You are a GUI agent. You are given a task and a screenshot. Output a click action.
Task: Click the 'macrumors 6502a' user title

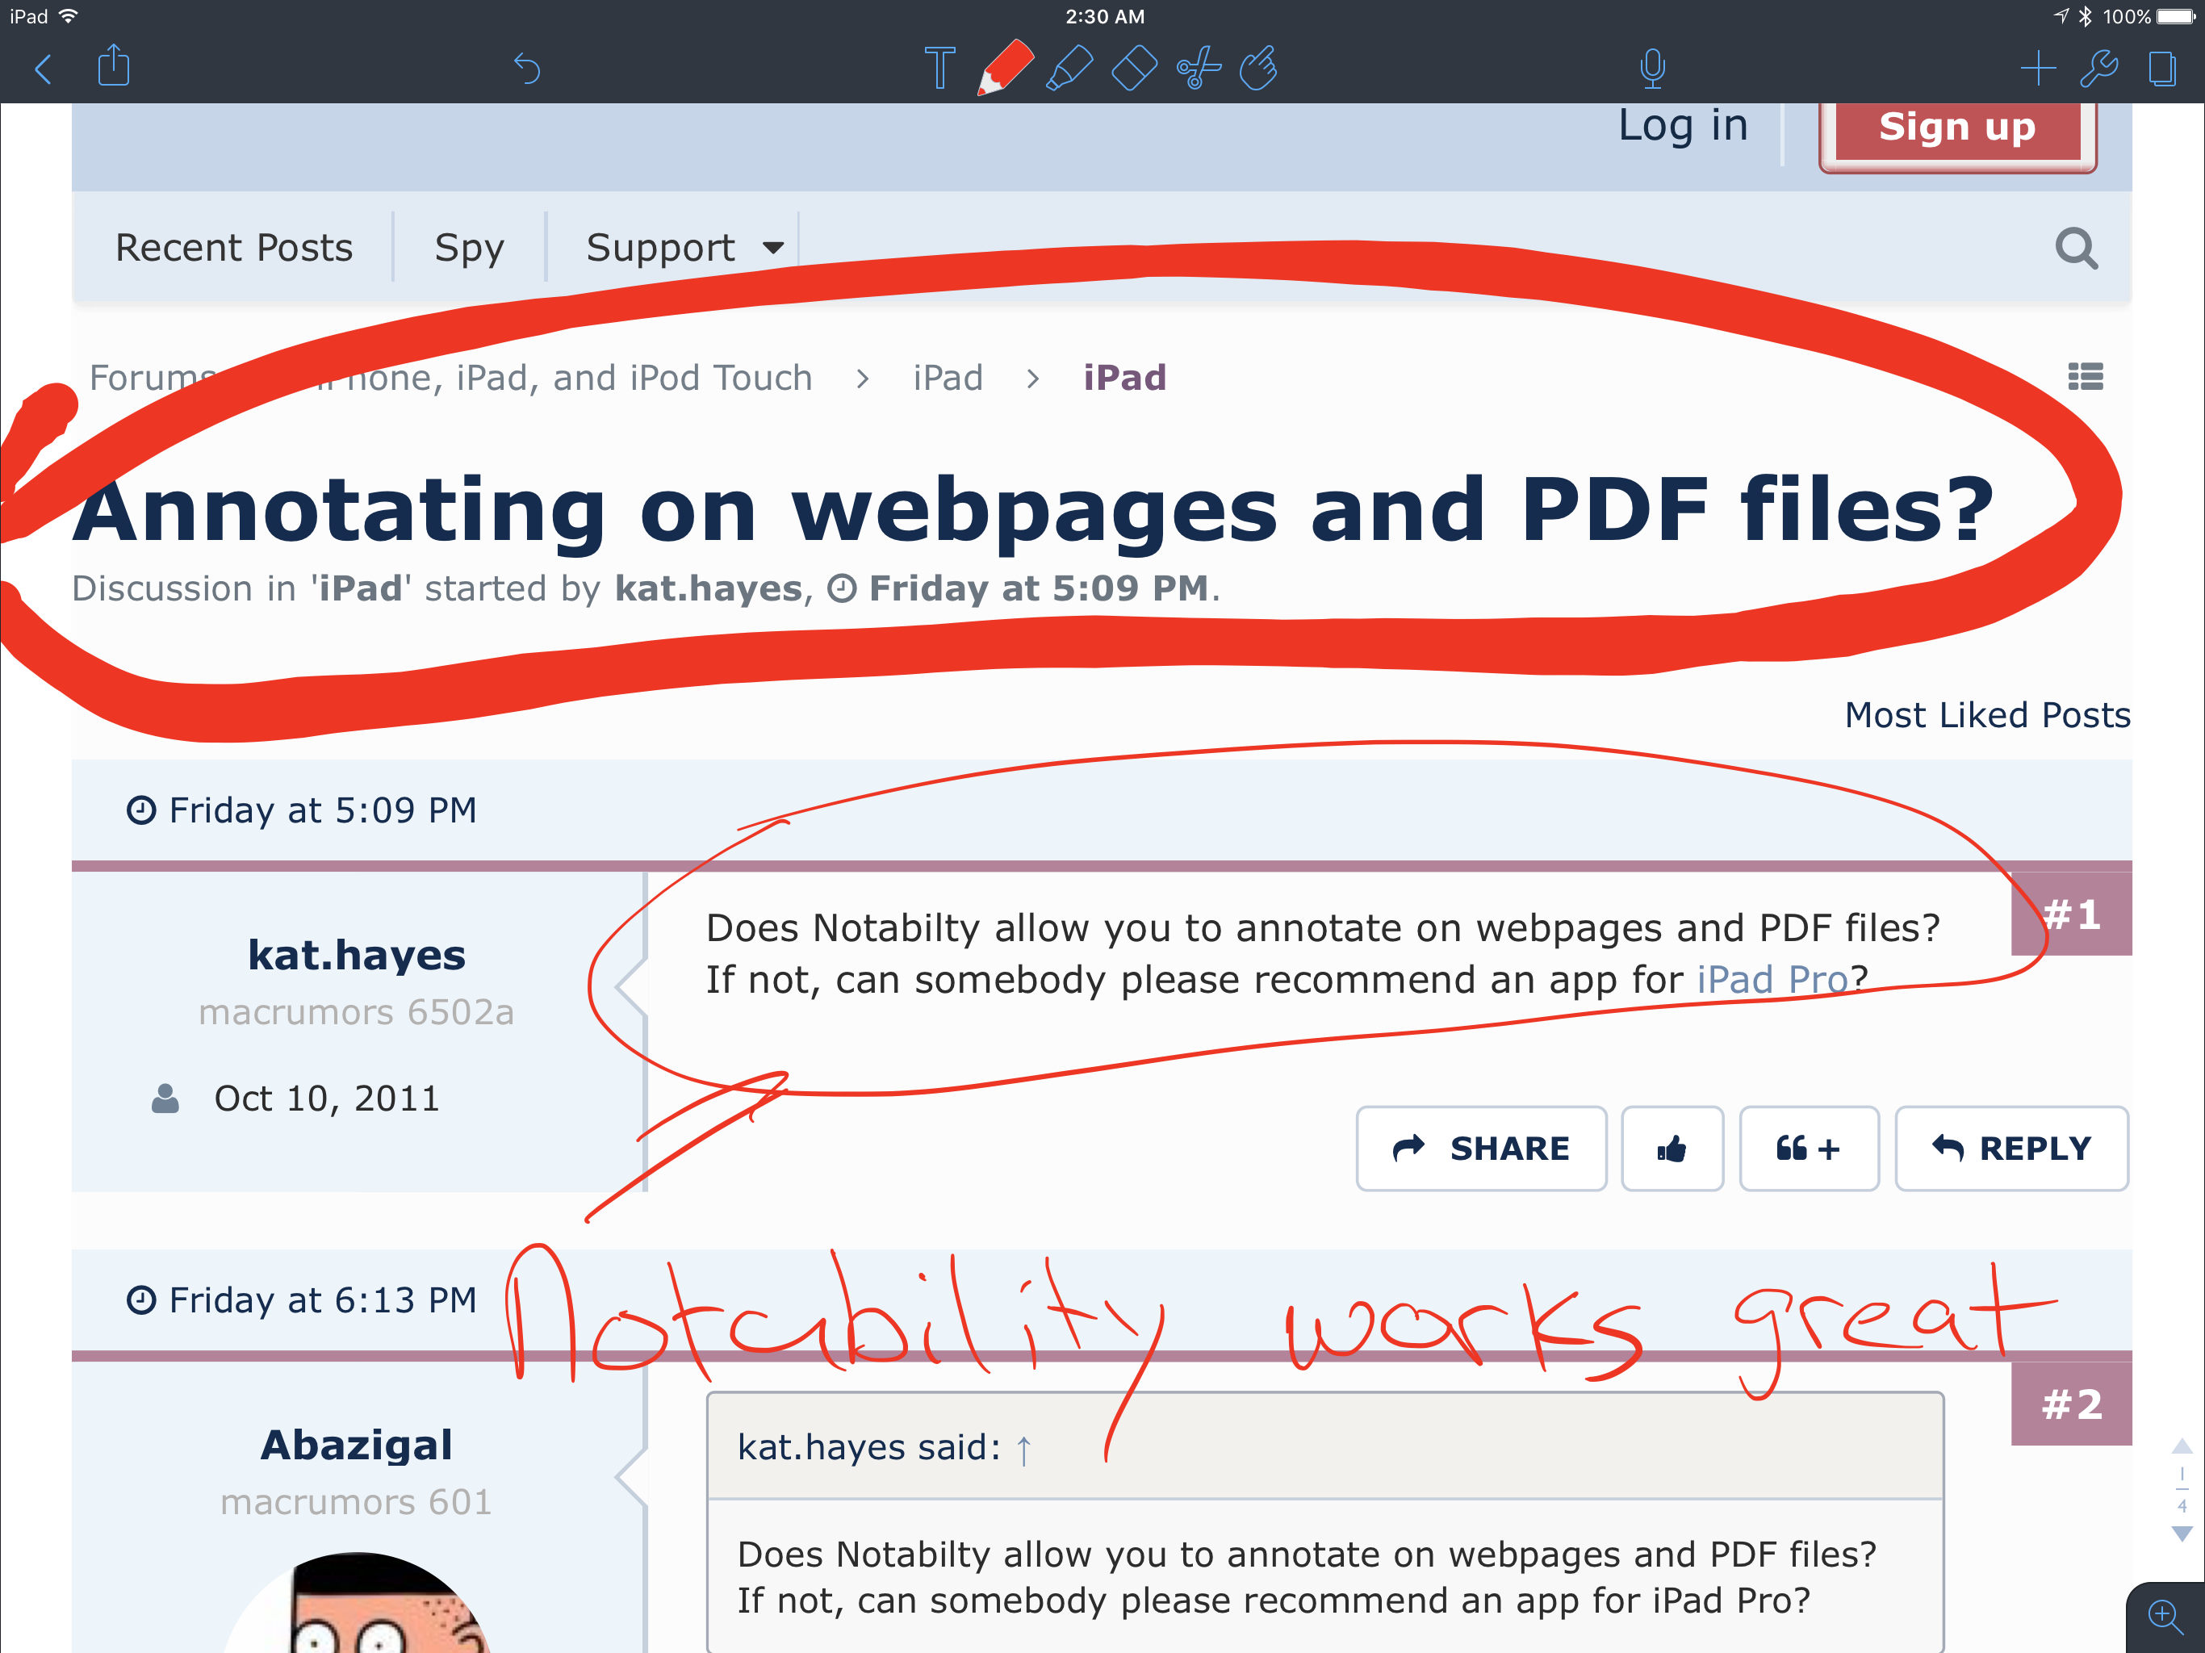click(356, 1012)
